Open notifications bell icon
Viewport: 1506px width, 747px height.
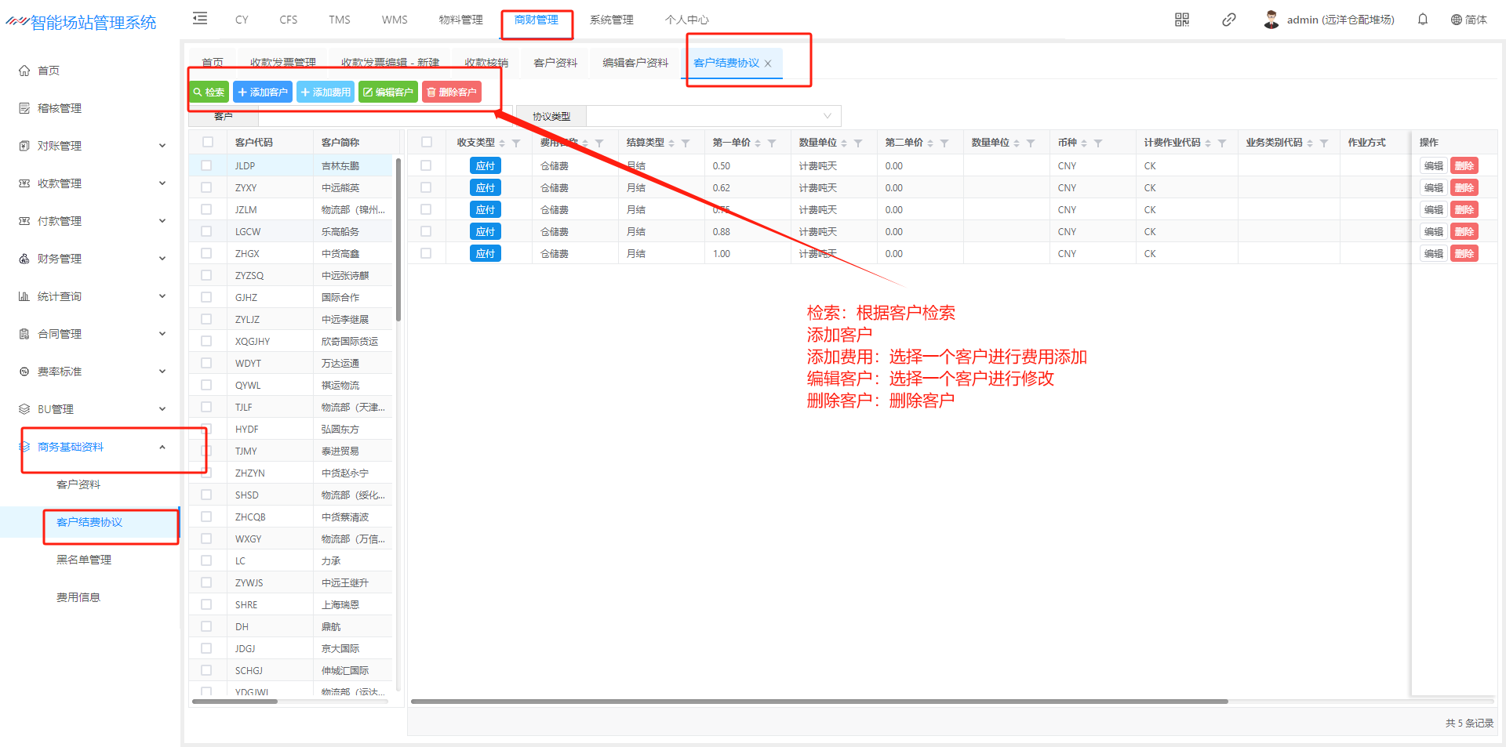pos(1423,20)
